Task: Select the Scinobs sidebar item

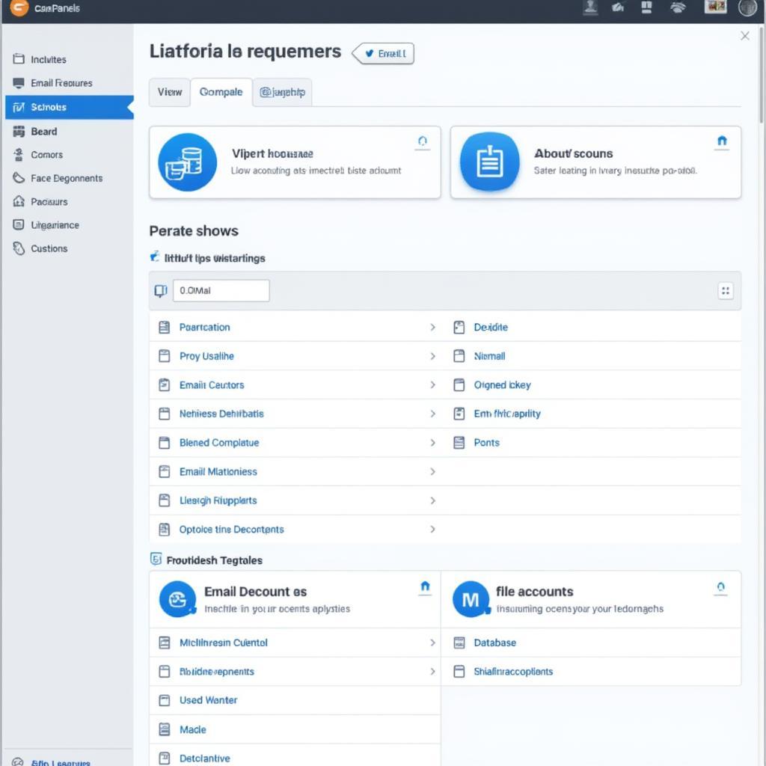Action: [x=69, y=107]
